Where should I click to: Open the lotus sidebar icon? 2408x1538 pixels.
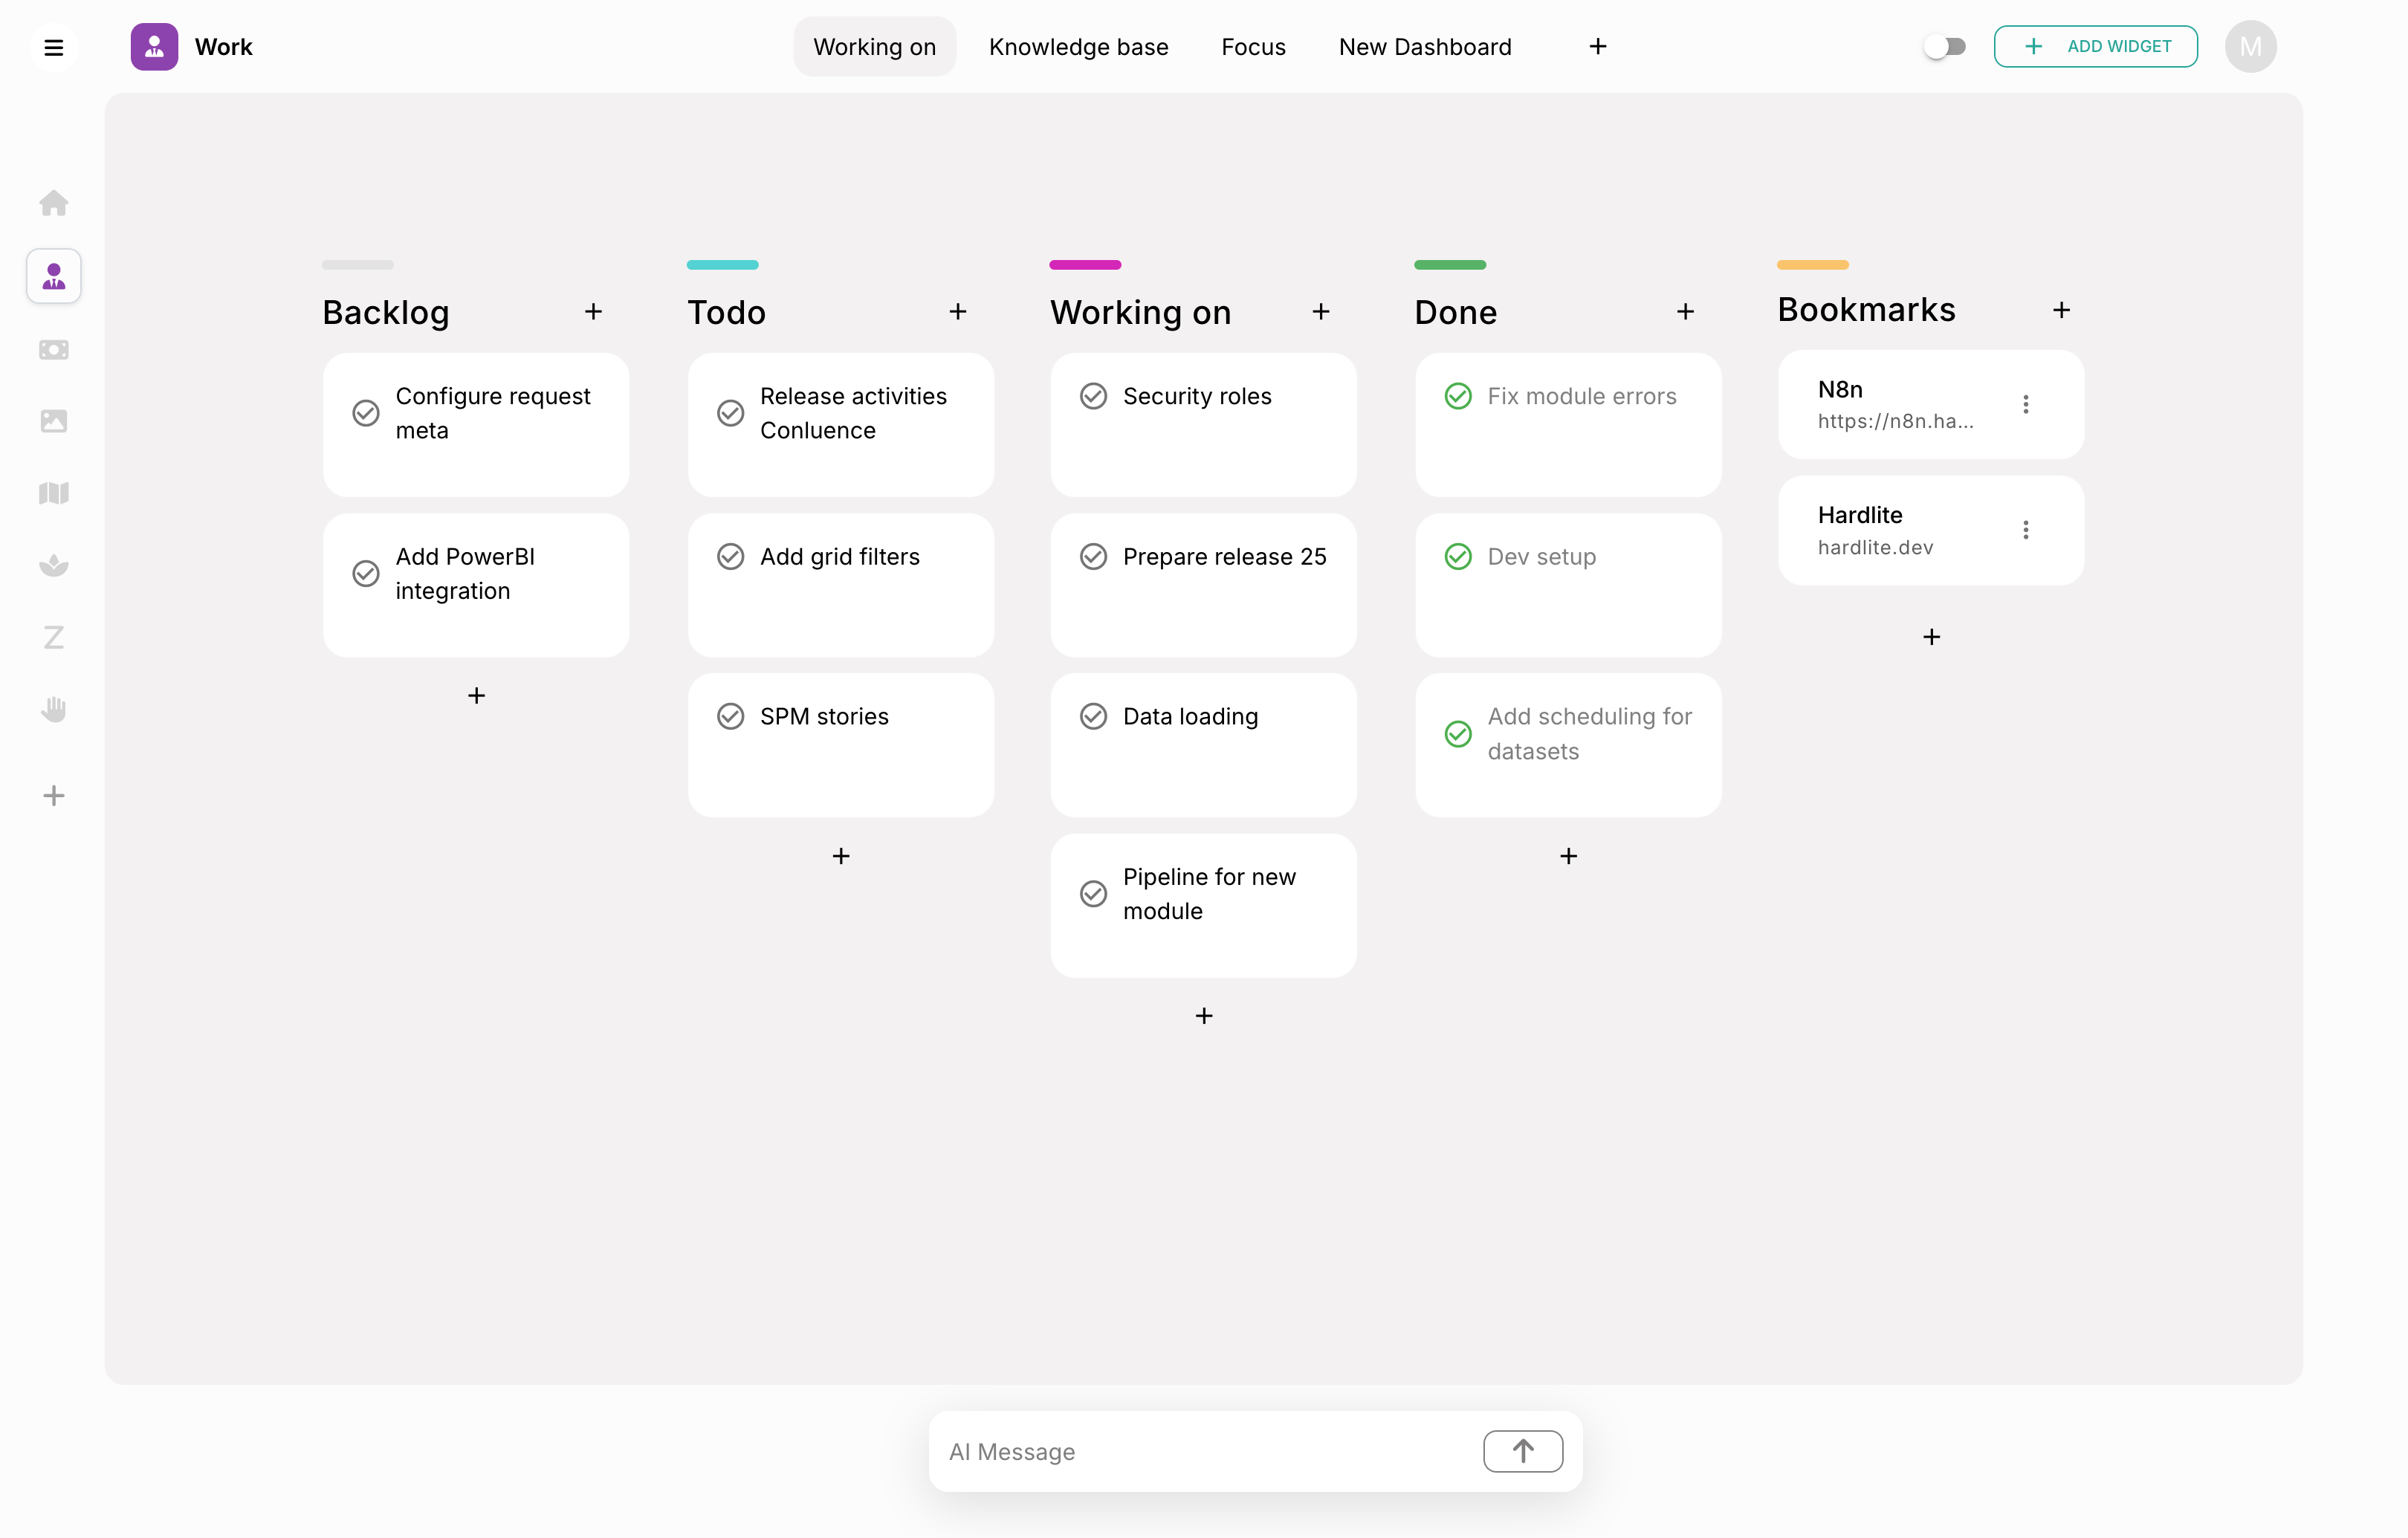point(54,565)
